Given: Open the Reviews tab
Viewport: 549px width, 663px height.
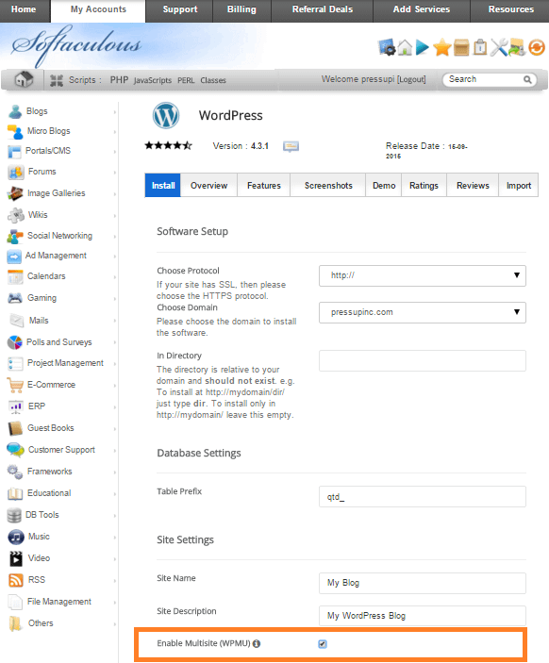Looking at the screenshot, I should [473, 185].
